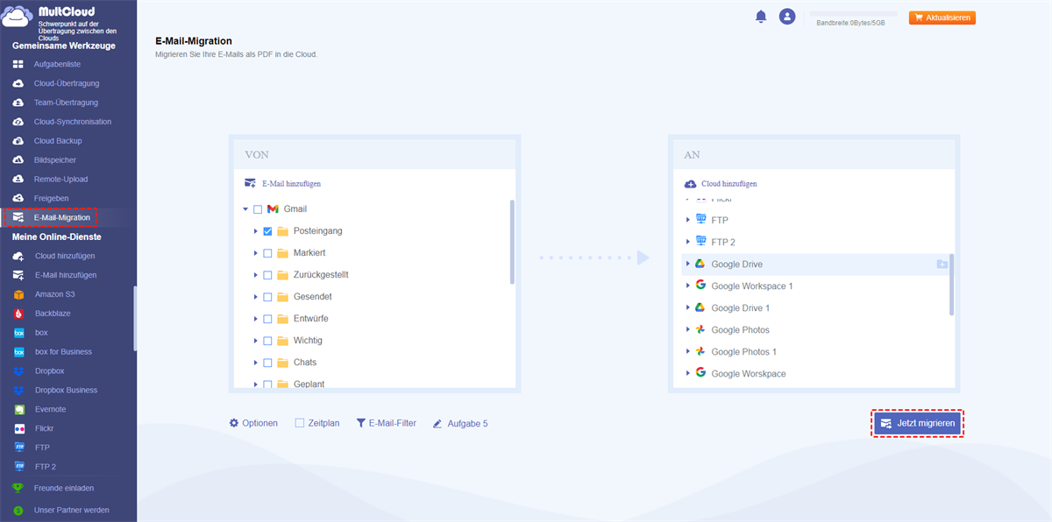
Task: Click the Gmail logo icon in VON panel
Action: 273,209
